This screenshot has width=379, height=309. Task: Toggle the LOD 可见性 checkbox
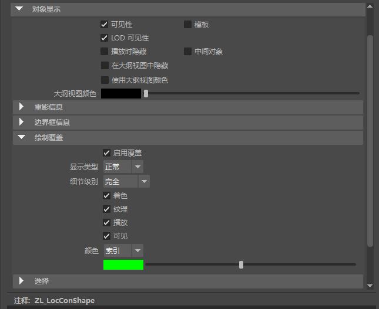pos(104,38)
